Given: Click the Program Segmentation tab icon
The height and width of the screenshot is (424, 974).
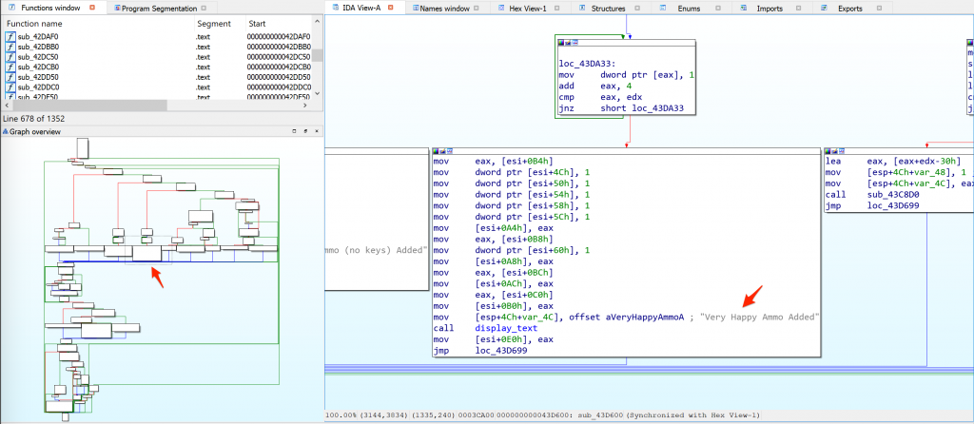Looking at the screenshot, I should pyautogui.click(x=116, y=8).
